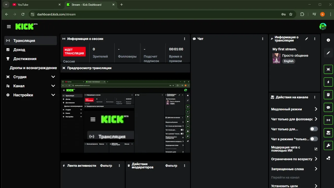Viewport: 334px width, 188px height.
Task: Toggle channel actions camera icon in right toolbar
Action: click(x=328, y=133)
